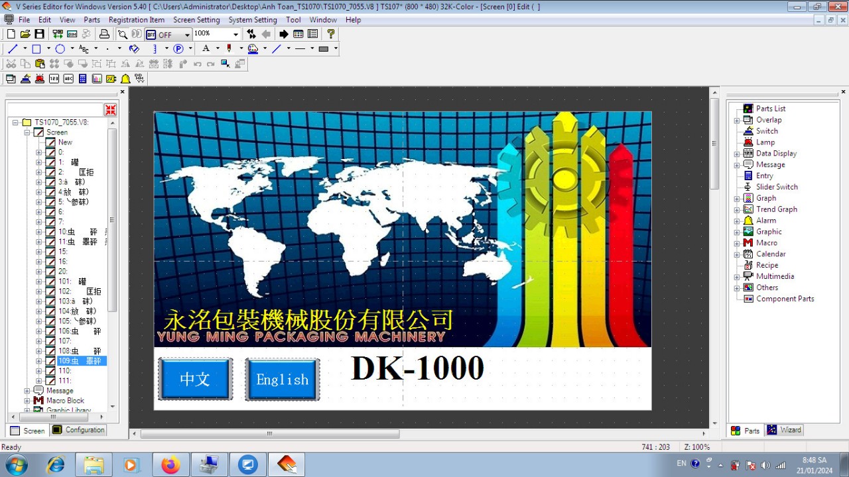The image size is (849, 477).
Task: Open the OFF display mode dropdown
Action: click(187, 34)
